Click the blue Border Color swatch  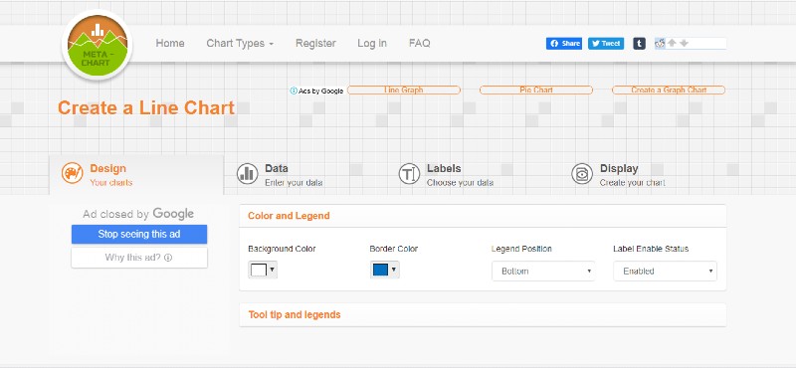[380, 270]
